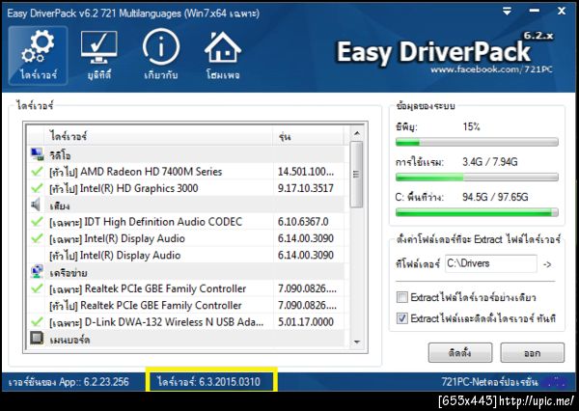Click the 3.4G / 7.94G RAM value
The width and height of the screenshot is (579, 411).
[x=490, y=162]
